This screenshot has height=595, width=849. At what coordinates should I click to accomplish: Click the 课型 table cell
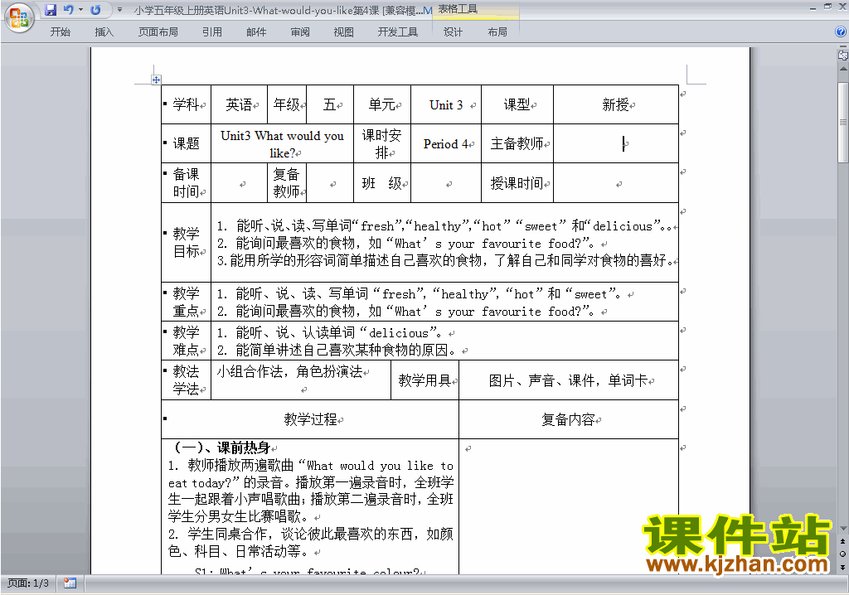[x=517, y=104]
